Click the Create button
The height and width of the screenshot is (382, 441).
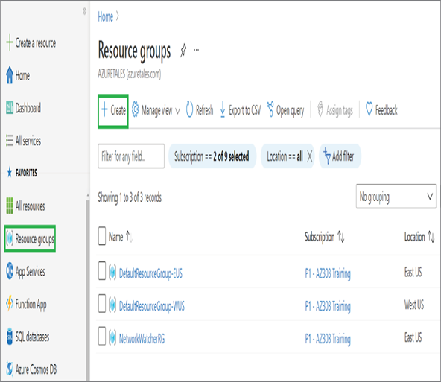(113, 110)
